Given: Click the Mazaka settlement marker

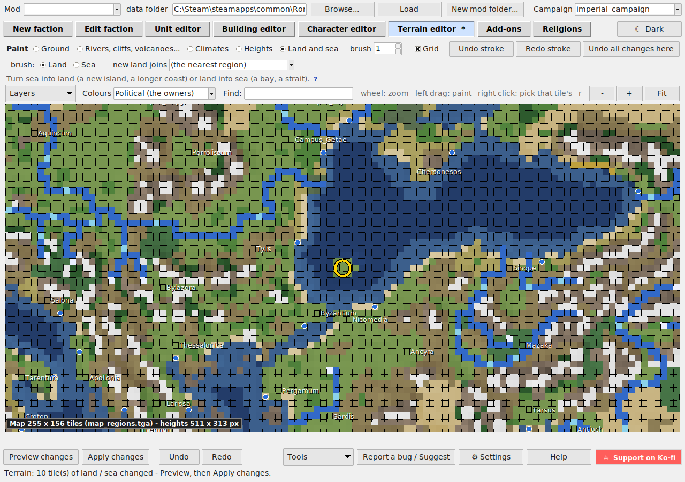Looking at the screenshot, I should coord(522,345).
